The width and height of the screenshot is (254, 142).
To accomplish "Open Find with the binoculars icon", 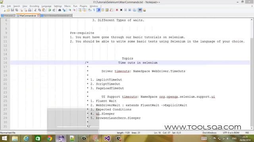I will click(x=60, y=10).
